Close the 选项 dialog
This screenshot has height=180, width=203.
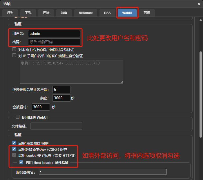pos(199,4)
